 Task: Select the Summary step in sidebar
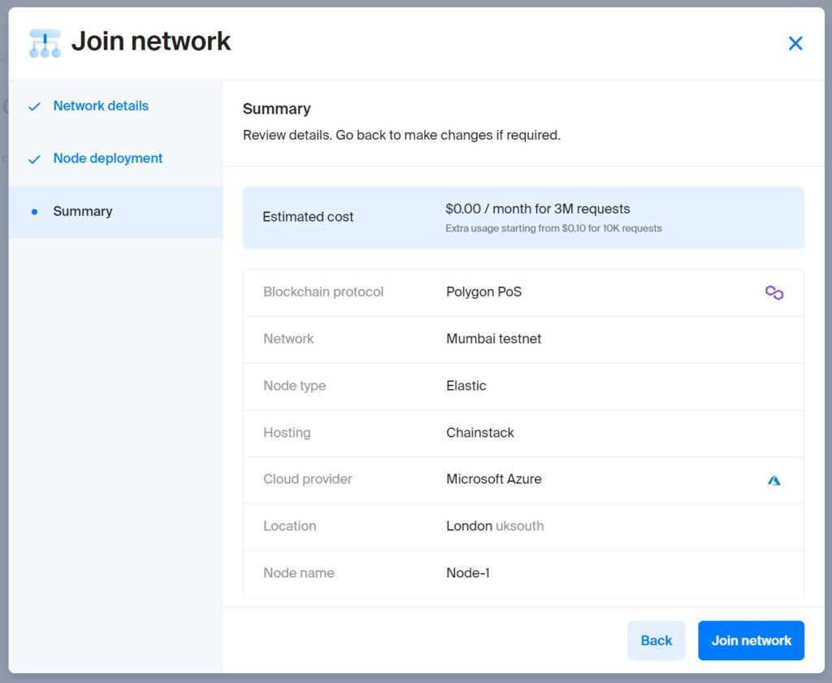click(x=82, y=211)
